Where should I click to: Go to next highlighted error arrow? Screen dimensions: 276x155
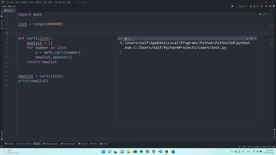click(271, 14)
